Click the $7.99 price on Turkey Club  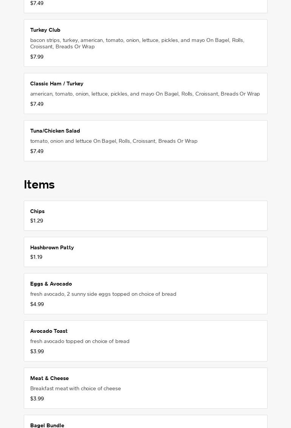point(37,57)
